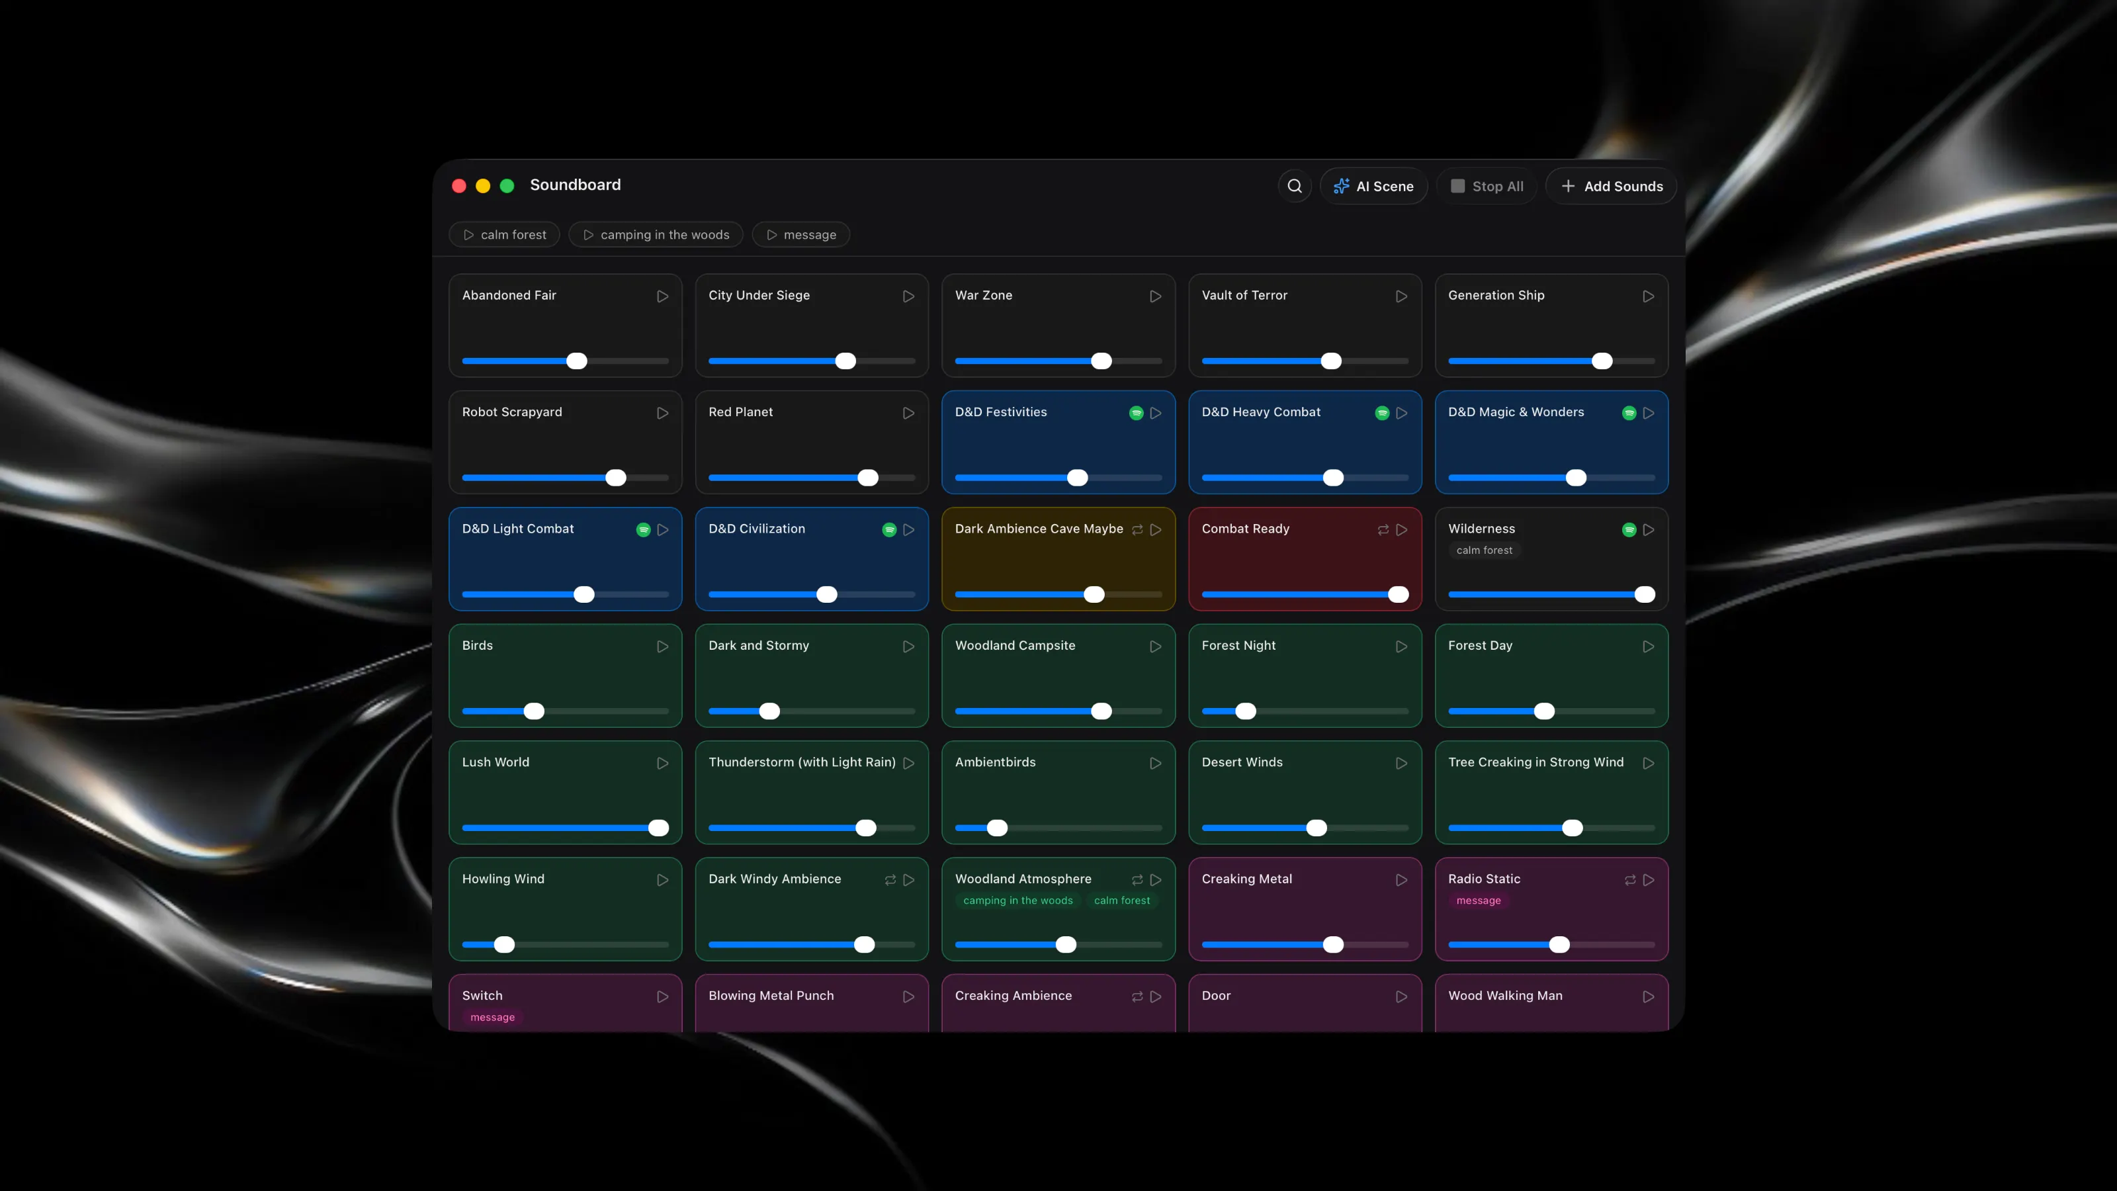Play the Robot Scrapyard sound
Viewport: 2117px width, 1191px height.
tap(662, 413)
